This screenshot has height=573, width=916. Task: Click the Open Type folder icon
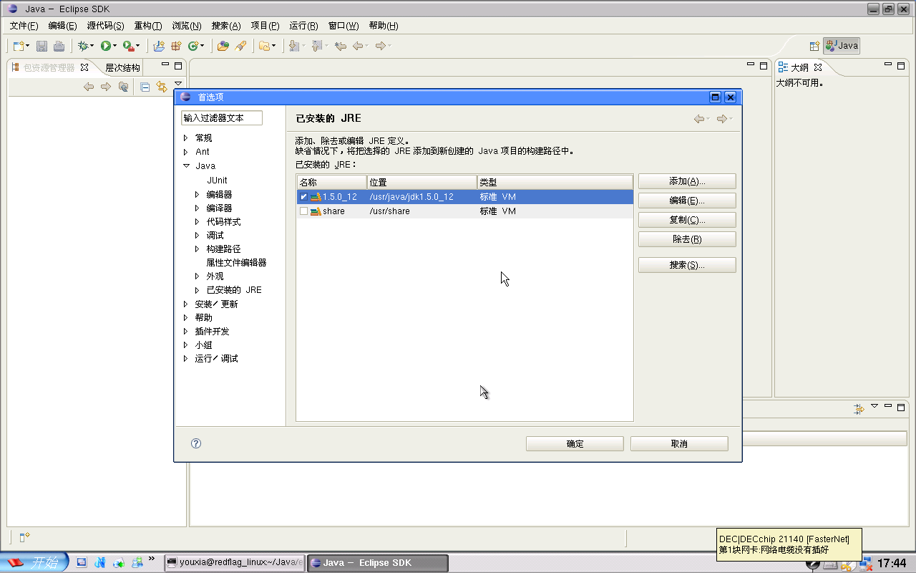[223, 46]
